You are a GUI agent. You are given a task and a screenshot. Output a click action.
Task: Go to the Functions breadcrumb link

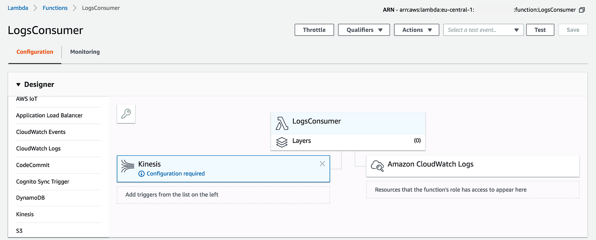pyautogui.click(x=55, y=8)
